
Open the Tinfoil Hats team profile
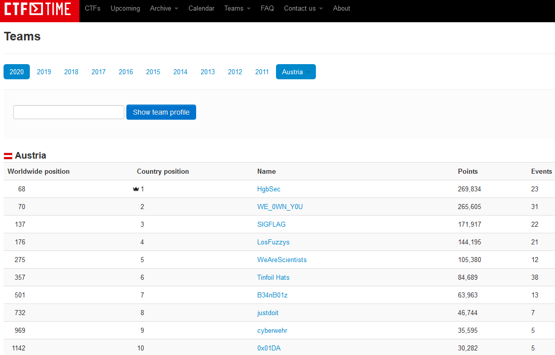click(x=273, y=277)
